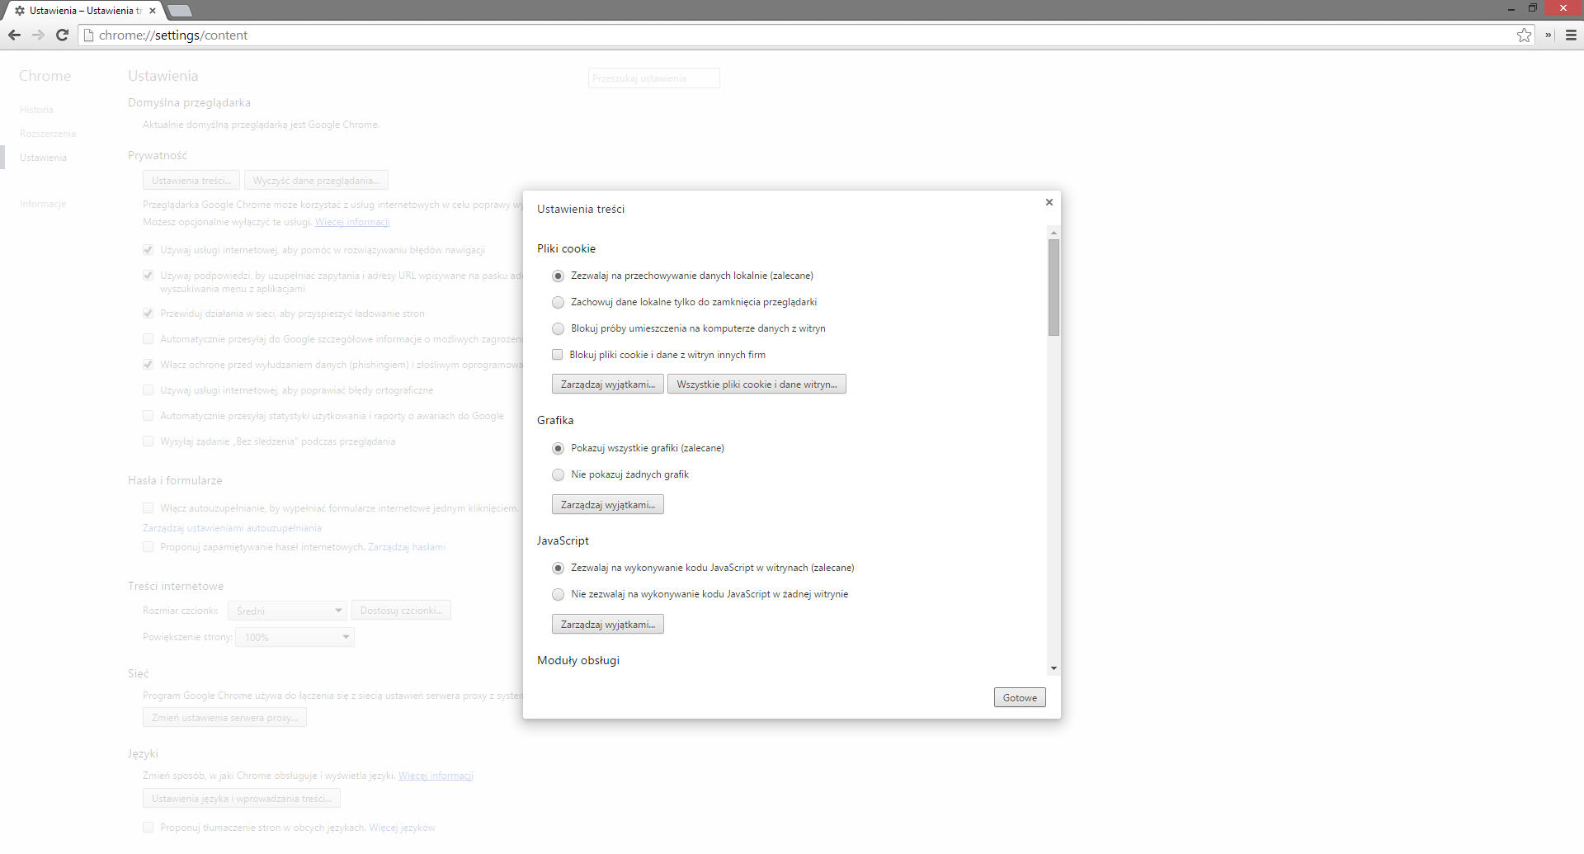Close the Ustawienia browser tab
1584x854 pixels.
[153, 11]
